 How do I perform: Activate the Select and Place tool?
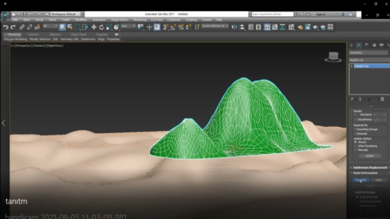pyautogui.click(x=116, y=27)
